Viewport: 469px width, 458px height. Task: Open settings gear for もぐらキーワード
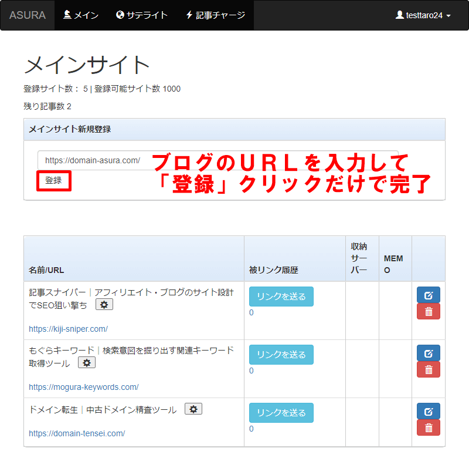87,363
